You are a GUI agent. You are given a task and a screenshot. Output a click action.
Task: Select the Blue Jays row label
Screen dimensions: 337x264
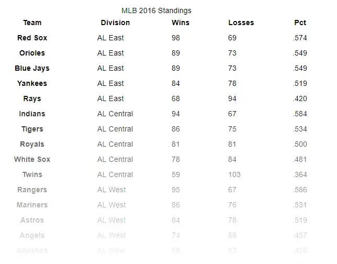point(32,69)
